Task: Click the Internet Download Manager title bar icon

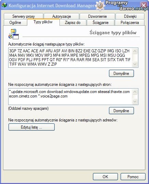Action: (x=4, y=5)
